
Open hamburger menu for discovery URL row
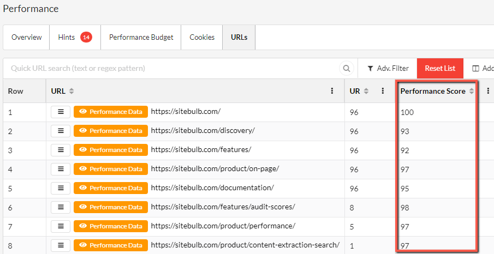pyautogui.click(x=61, y=131)
